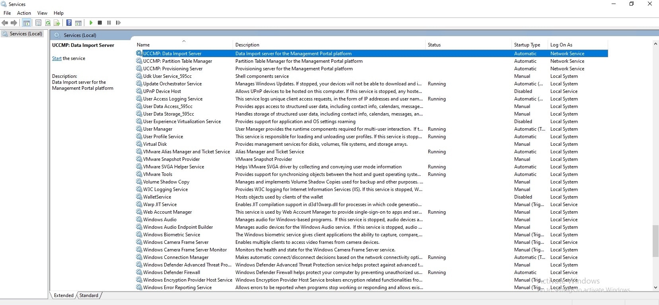Screen dimensions: 659x305
Task: Start the service with the green play icon
Action: pyautogui.click(x=91, y=23)
